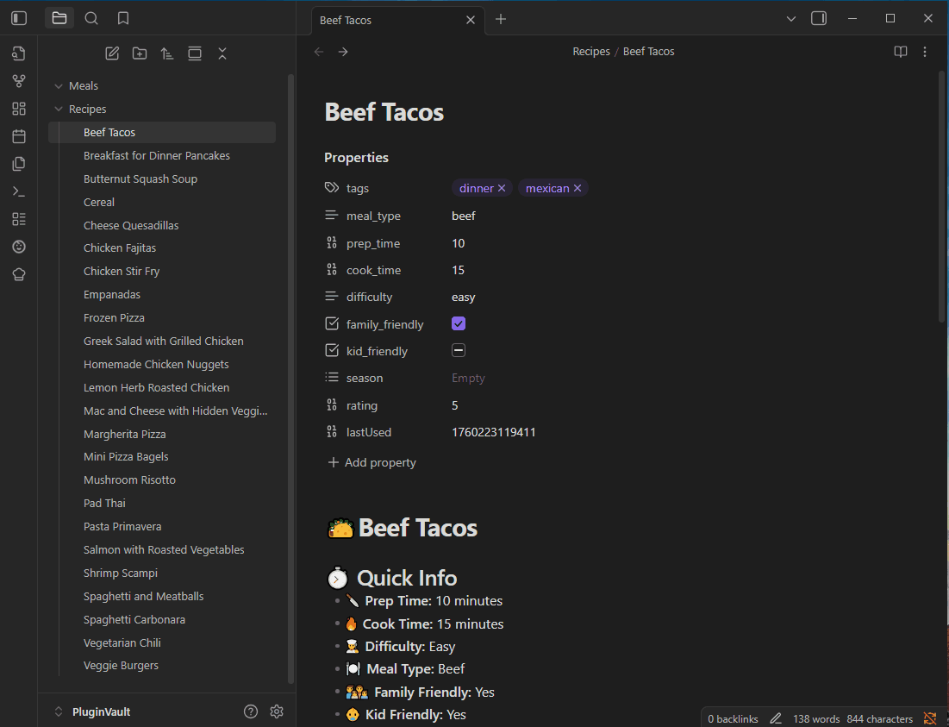Click the checklist-style ribbon icon

pos(19,219)
